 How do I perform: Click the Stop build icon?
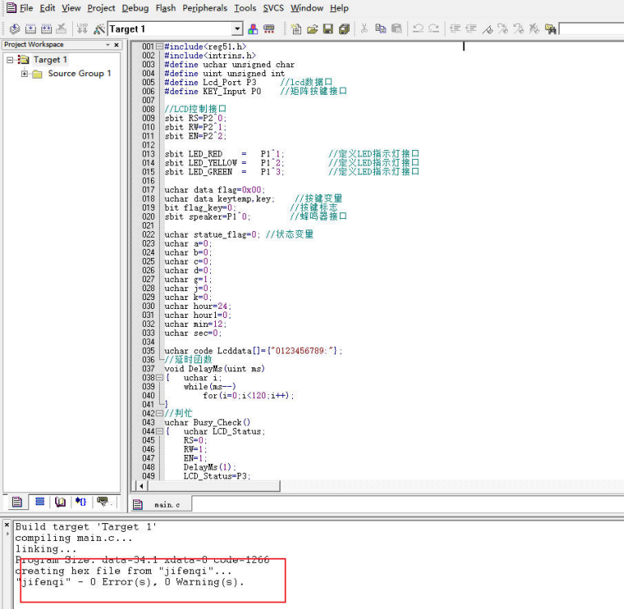click(62, 28)
